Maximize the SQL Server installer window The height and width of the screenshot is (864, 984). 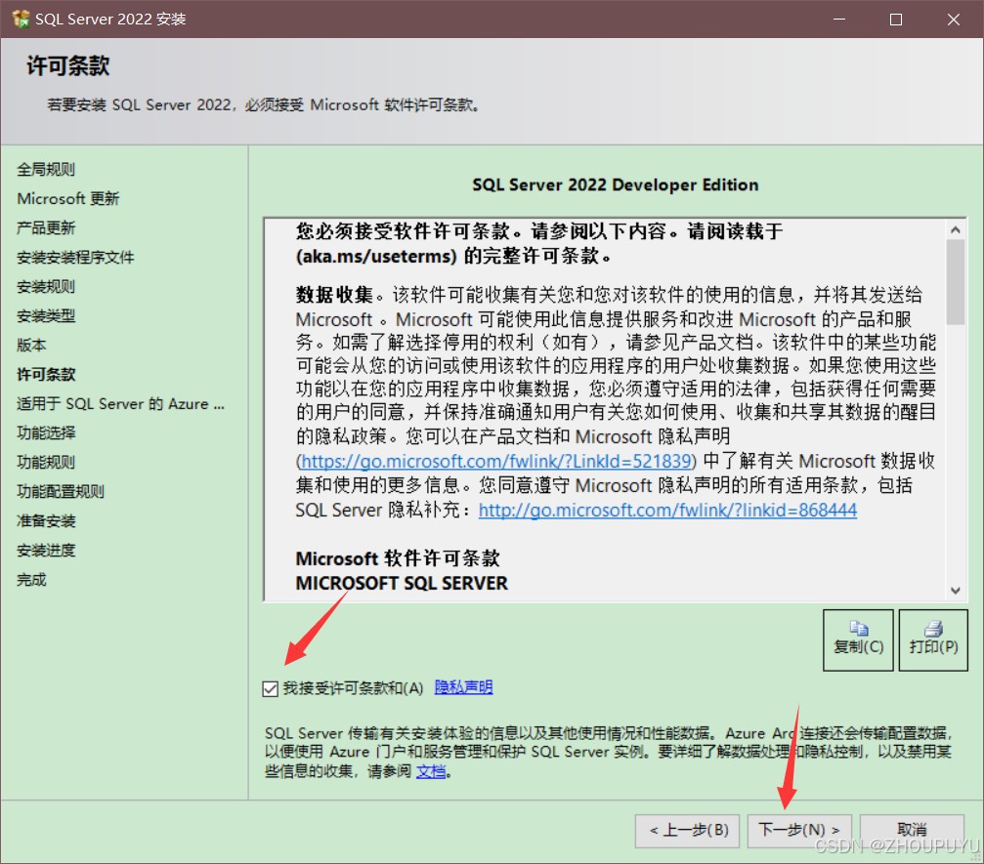pyautogui.click(x=896, y=20)
